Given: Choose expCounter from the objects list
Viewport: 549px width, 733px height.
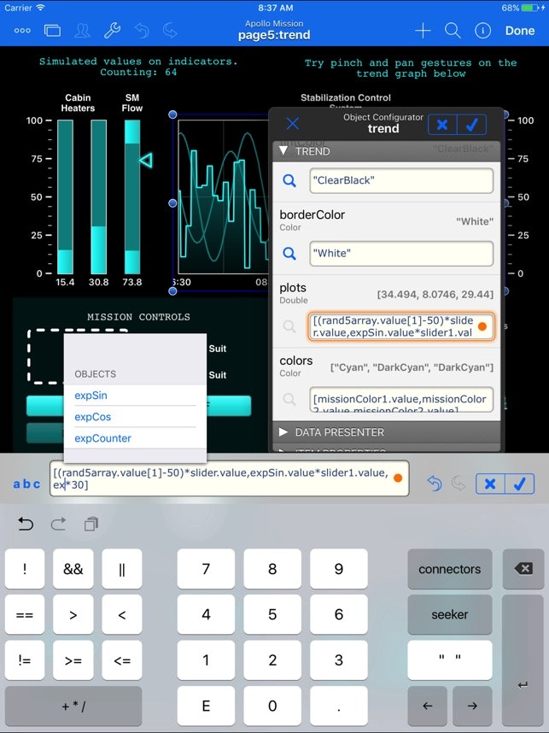Looking at the screenshot, I should [x=135, y=438].
